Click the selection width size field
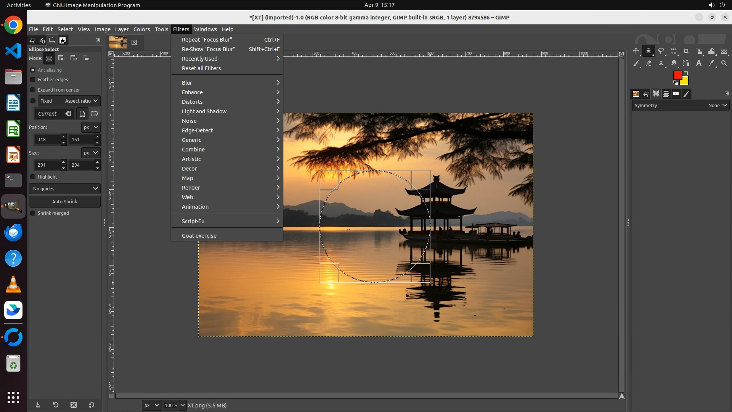Image resolution: width=732 pixels, height=412 pixels. [47, 165]
